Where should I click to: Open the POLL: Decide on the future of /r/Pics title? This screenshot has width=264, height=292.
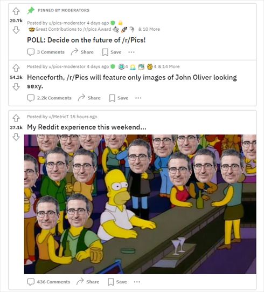pyautogui.click(x=86, y=40)
